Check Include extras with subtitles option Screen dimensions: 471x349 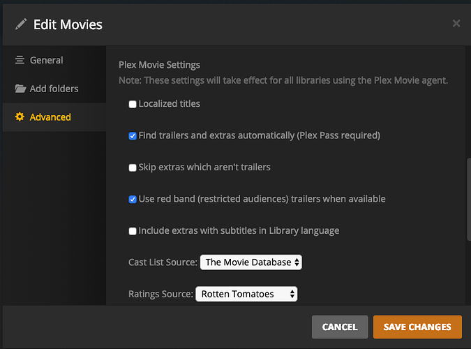(133, 231)
